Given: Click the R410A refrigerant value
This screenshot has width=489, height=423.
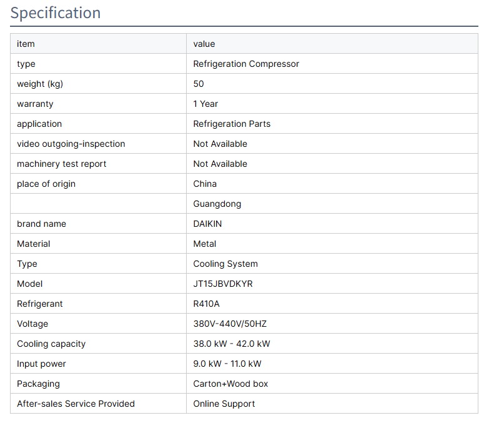Looking at the screenshot, I should (206, 304).
